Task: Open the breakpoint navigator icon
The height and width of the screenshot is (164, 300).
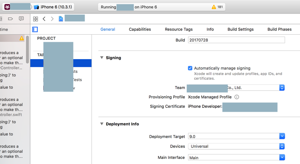Action: [10, 19]
